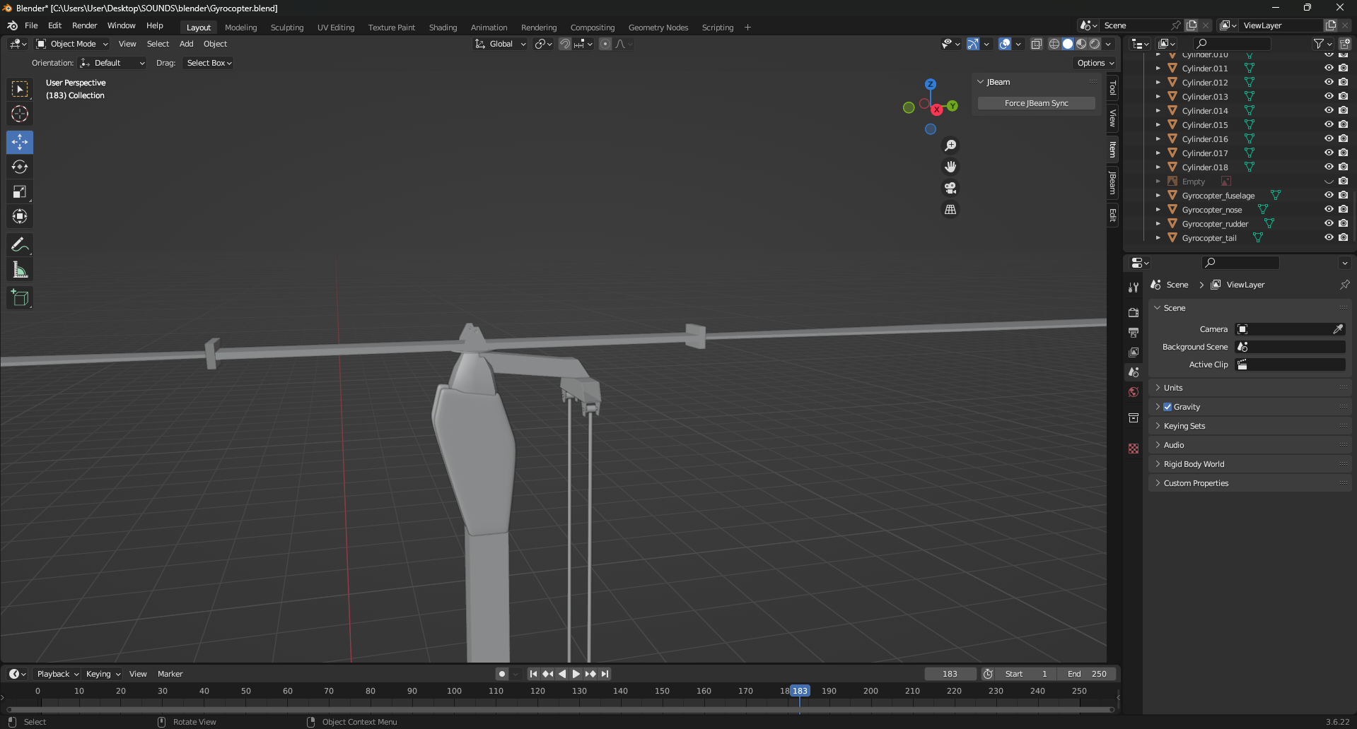Viewport: 1357px width, 729px height.
Task: Click the 3D Cursor tool
Action: coord(20,114)
